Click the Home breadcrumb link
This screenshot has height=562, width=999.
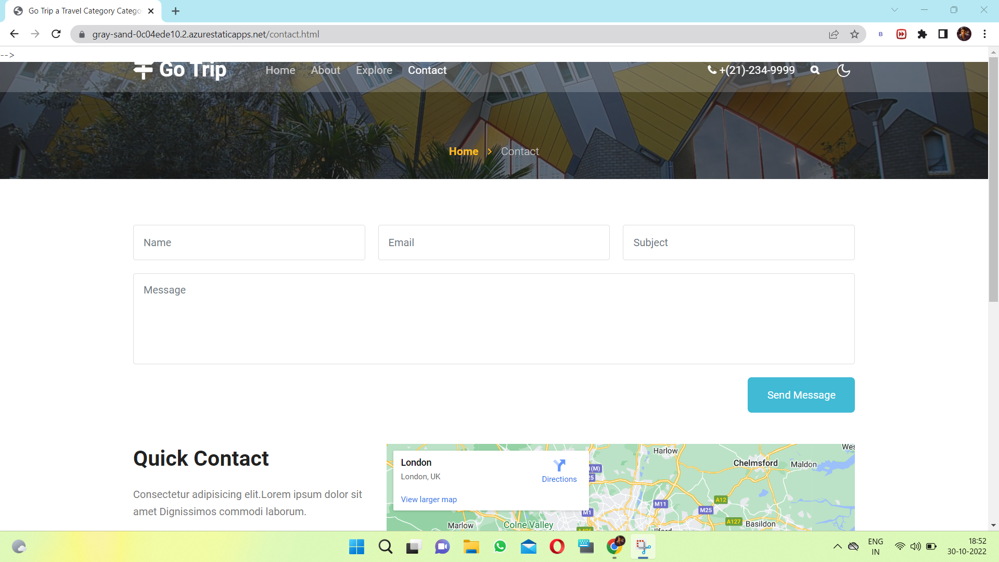[x=463, y=151]
